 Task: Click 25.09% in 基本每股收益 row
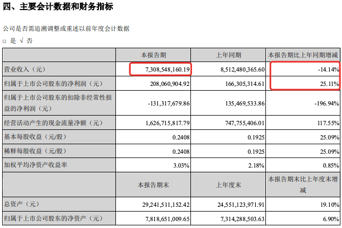[330, 137]
